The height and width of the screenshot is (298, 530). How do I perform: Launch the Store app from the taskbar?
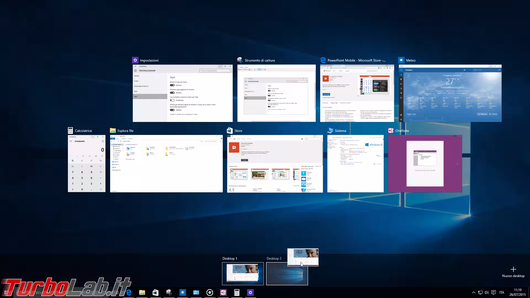[155, 292]
